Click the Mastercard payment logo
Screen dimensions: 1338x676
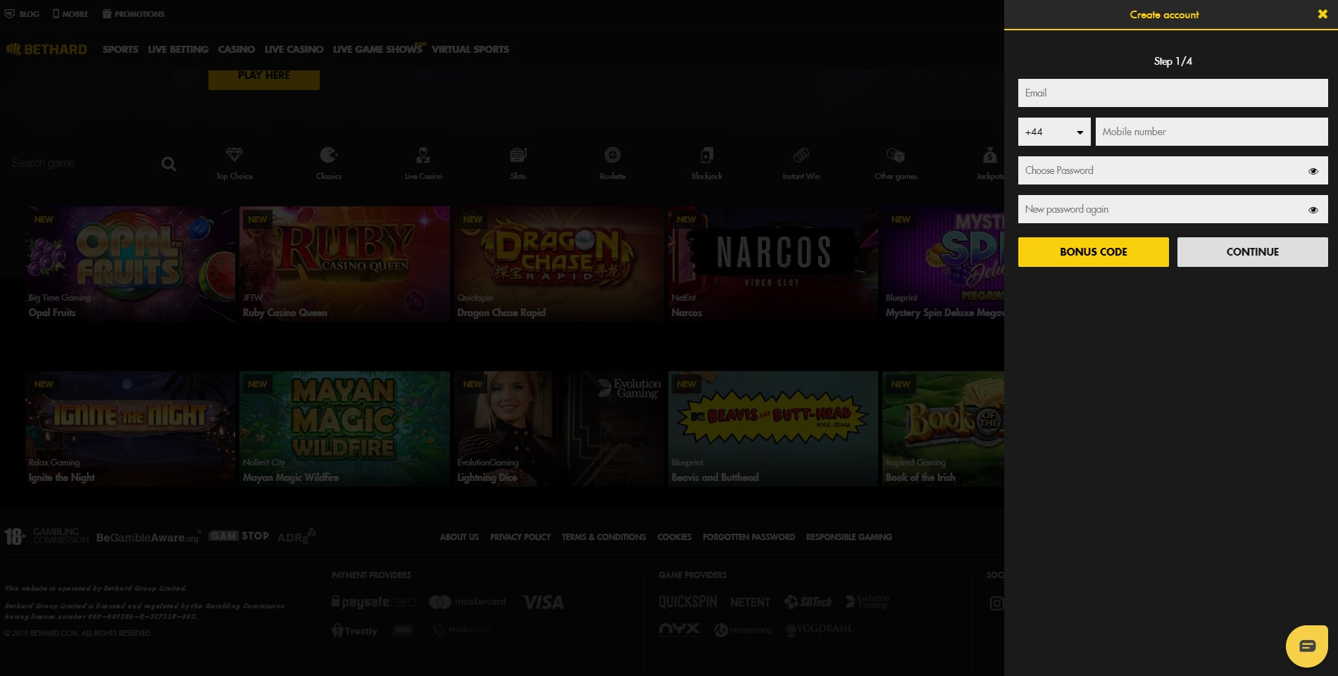(468, 602)
